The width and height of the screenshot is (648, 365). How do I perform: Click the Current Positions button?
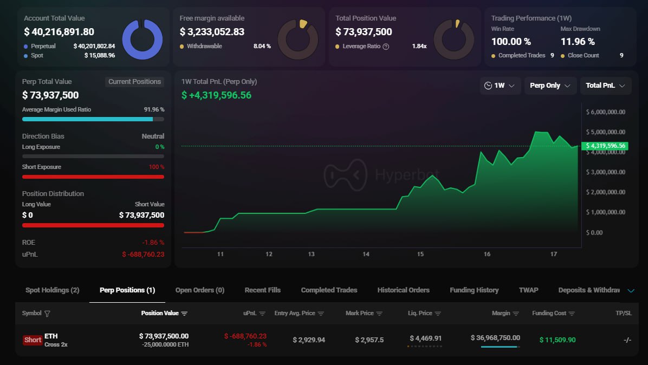[134, 82]
